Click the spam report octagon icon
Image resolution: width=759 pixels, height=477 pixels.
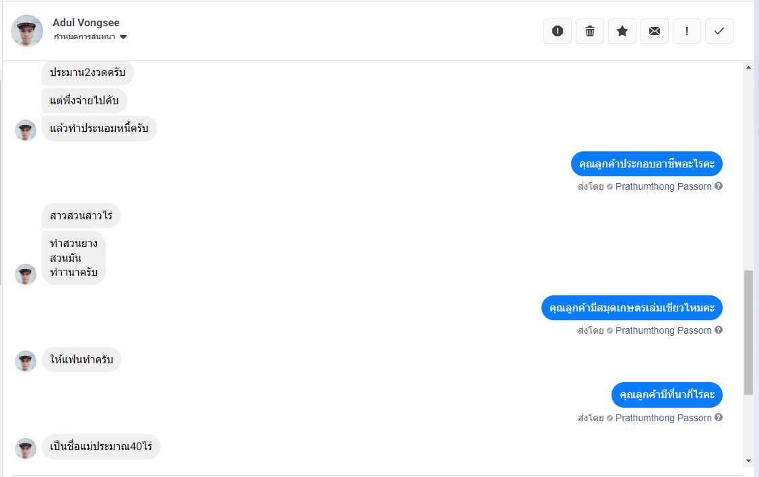coord(558,31)
